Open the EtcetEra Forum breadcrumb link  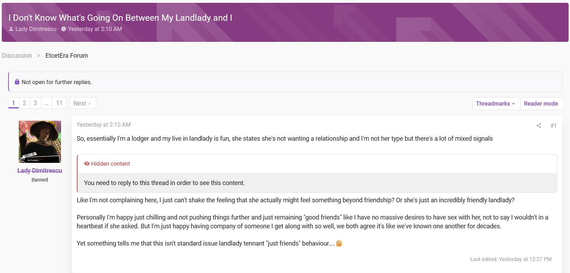pos(67,56)
